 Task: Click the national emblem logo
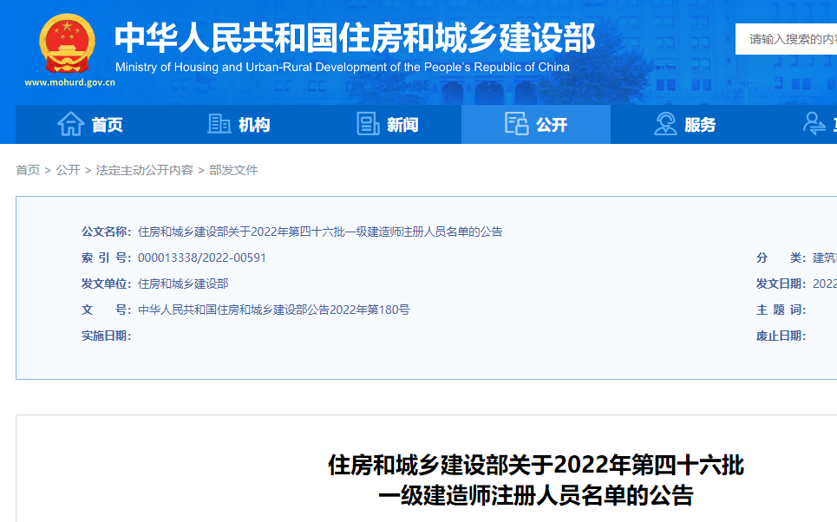coord(68,43)
